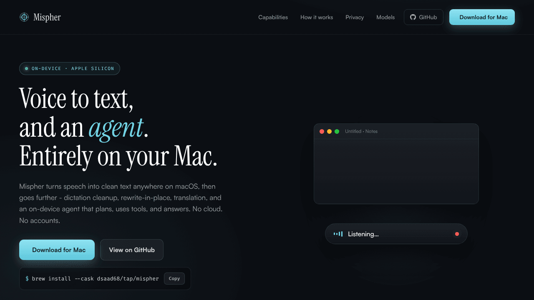Copy the brew install command
Viewport: 534px width, 300px height.
click(x=174, y=278)
